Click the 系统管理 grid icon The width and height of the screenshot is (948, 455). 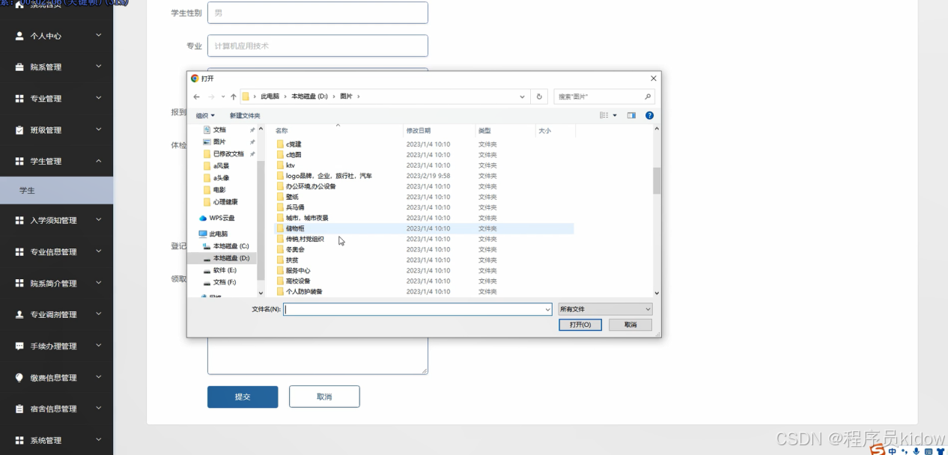[19, 441]
